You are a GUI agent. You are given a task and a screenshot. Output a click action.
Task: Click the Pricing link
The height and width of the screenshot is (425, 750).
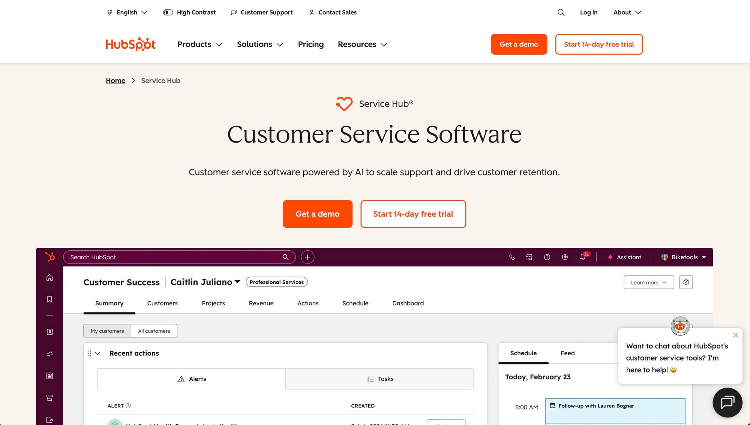click(x=311, y=44)
